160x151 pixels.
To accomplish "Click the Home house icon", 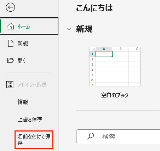I will pyautogui.click(x=11, y=26).
